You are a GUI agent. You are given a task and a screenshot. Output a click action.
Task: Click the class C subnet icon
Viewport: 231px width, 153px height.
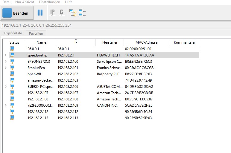(x=61, y=13)
